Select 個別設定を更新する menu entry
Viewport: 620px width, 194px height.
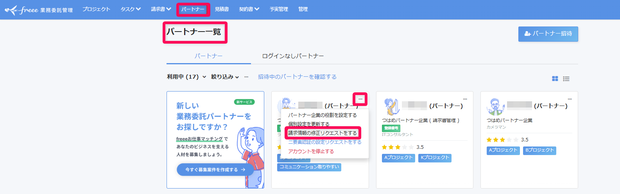pyautogui.click(x=309, y=124)
